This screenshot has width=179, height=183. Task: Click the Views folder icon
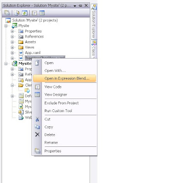click(21, 47)
